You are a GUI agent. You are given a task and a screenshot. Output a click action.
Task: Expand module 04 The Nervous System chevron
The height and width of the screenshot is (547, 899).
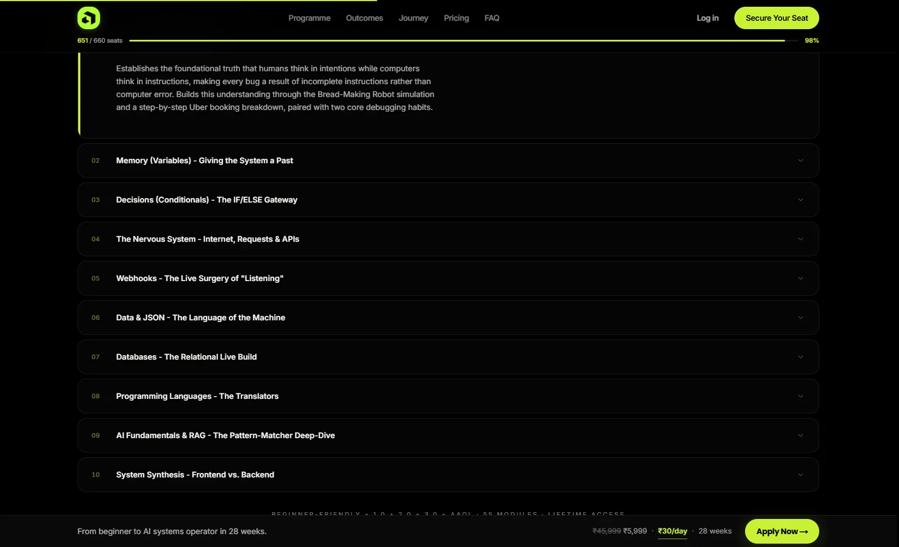[801, 239]
